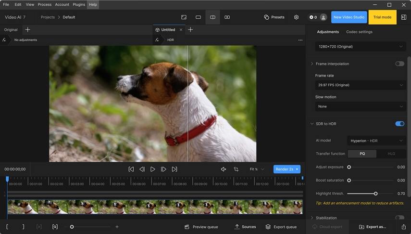Jump to the end of the clip
This screenshot has width=411, height=234.
174,169
